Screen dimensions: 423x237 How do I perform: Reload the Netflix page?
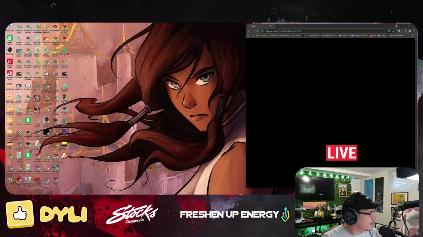(x=257, y=31)
